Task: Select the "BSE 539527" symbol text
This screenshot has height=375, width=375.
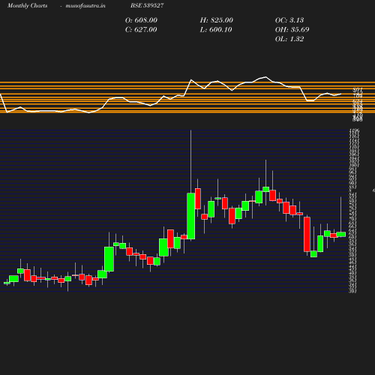Action: pos(147,5)
